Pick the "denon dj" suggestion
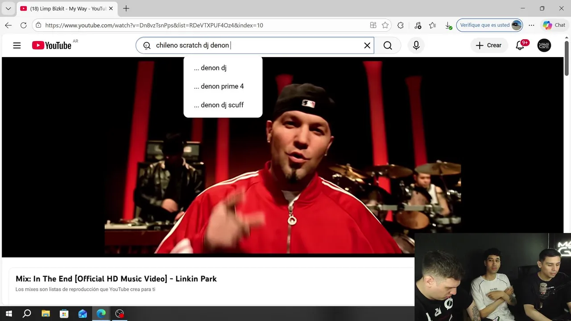The height and width of the screenshot is (321, 571). point(223,68)
